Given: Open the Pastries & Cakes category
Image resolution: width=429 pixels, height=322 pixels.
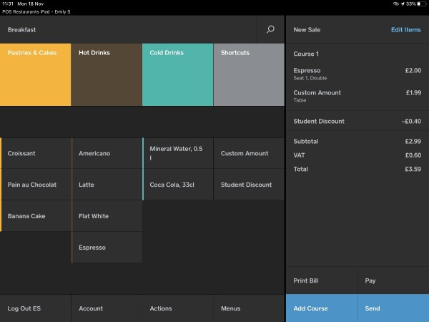Looking at the screenshot, I should (x=36, y=74).
